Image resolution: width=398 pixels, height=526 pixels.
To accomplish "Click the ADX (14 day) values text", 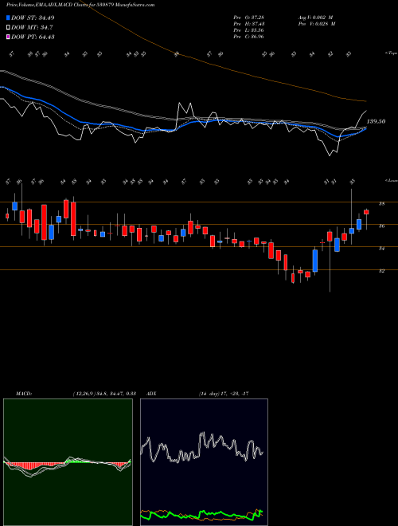I will click(x=224, y=394).
